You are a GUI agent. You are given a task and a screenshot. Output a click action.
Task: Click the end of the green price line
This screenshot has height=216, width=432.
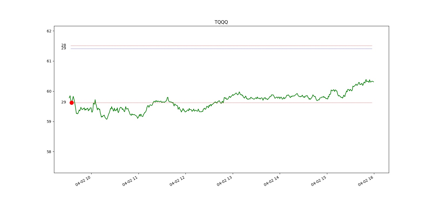pyautogui.click(x=373, y=82)
